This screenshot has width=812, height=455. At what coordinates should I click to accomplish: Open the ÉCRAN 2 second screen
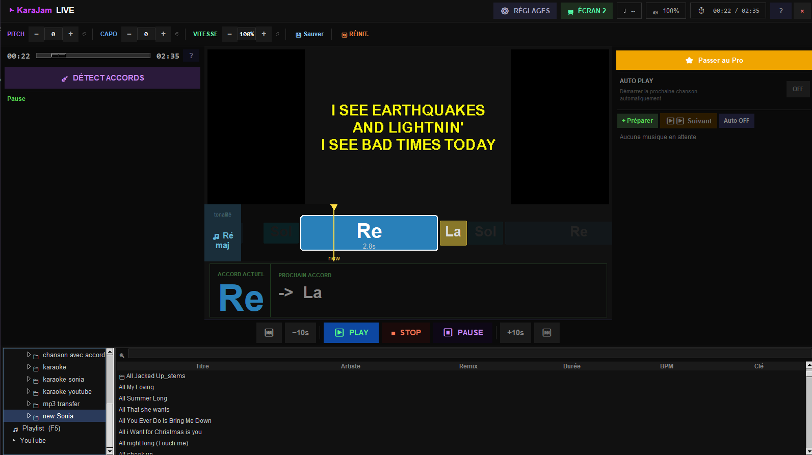coord(587,11)
